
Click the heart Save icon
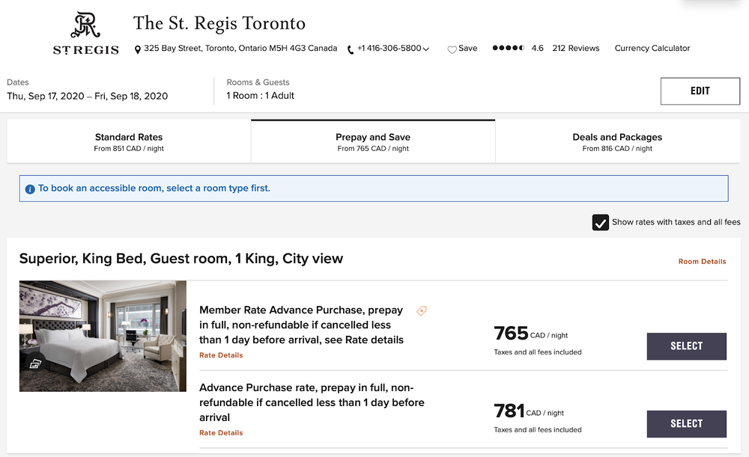(452, 49)
